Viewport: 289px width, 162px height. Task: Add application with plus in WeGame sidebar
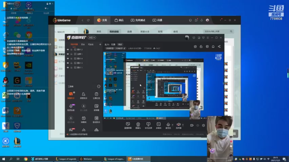(74, 32)
